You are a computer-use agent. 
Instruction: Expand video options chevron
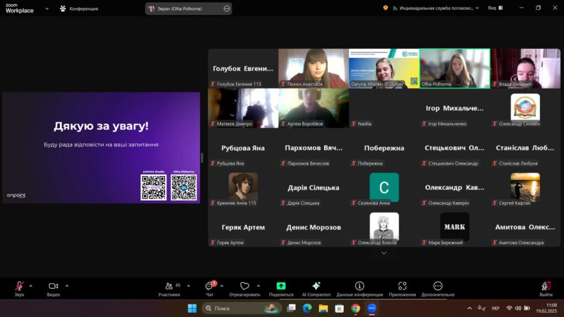coord(67,286)
